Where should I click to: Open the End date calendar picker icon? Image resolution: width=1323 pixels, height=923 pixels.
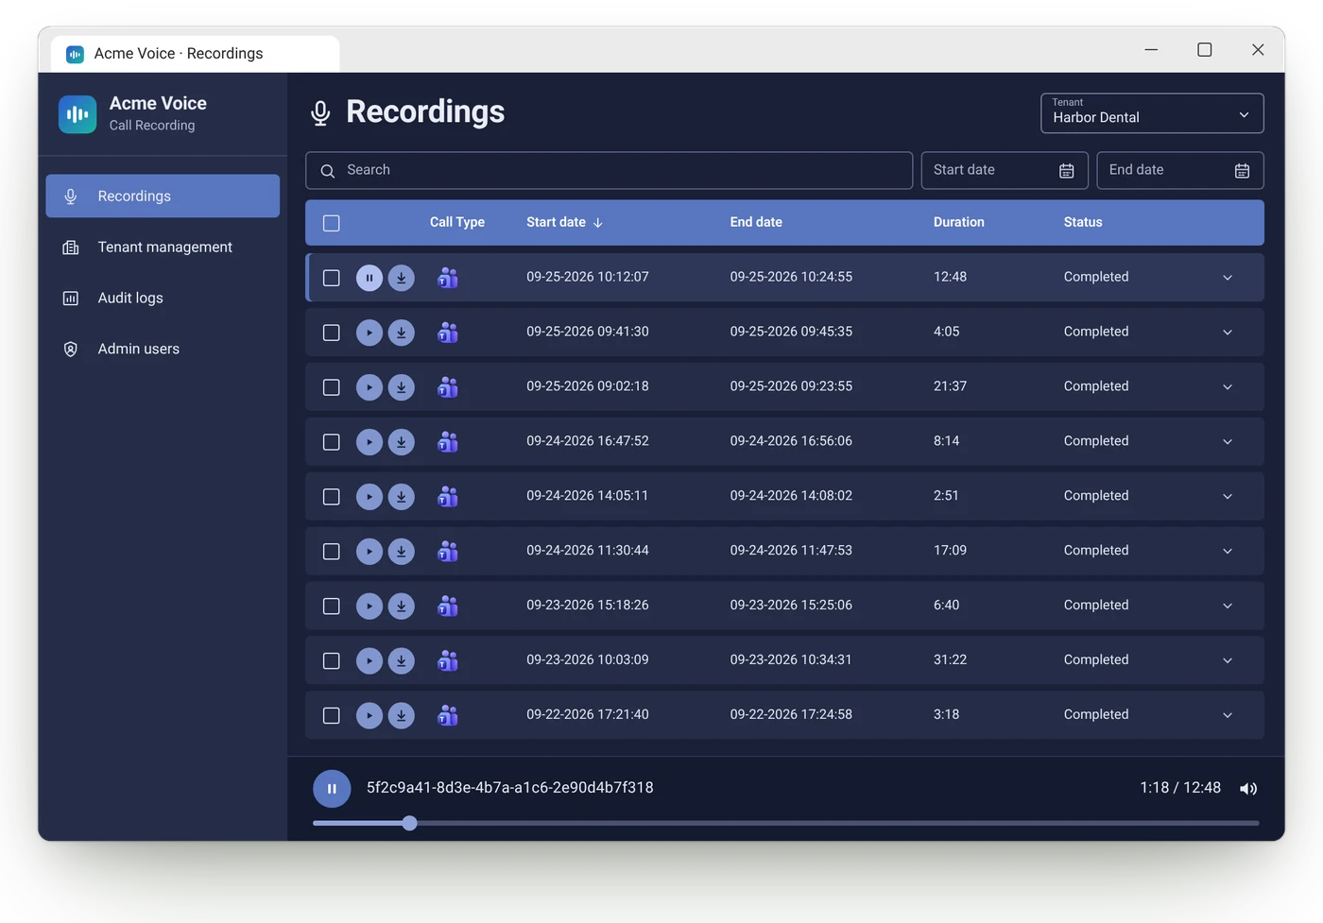(x=1242, y=171)
